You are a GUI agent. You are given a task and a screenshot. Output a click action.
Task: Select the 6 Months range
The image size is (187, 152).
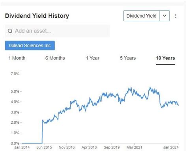tap(55, 58)
